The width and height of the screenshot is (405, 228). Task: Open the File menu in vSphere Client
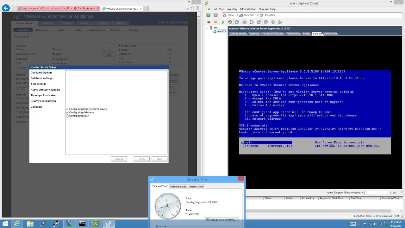coord(209,9)
